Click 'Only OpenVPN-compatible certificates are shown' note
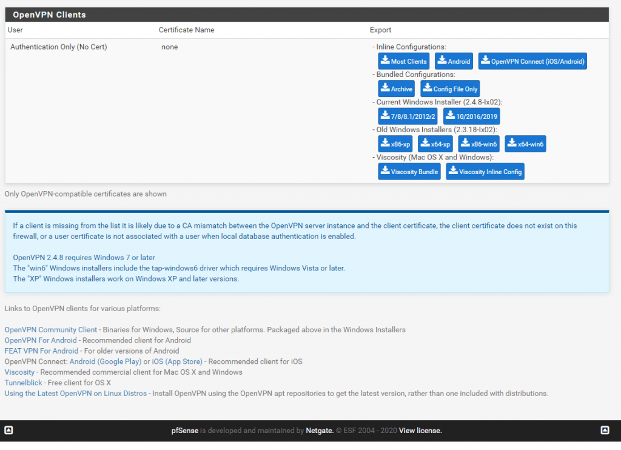Viewport: 621px width, 450px height. (86, 193)
